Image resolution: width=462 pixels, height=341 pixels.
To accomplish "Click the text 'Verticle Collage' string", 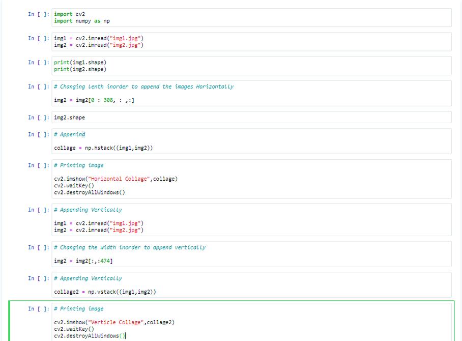I will [x=116, y=323].
